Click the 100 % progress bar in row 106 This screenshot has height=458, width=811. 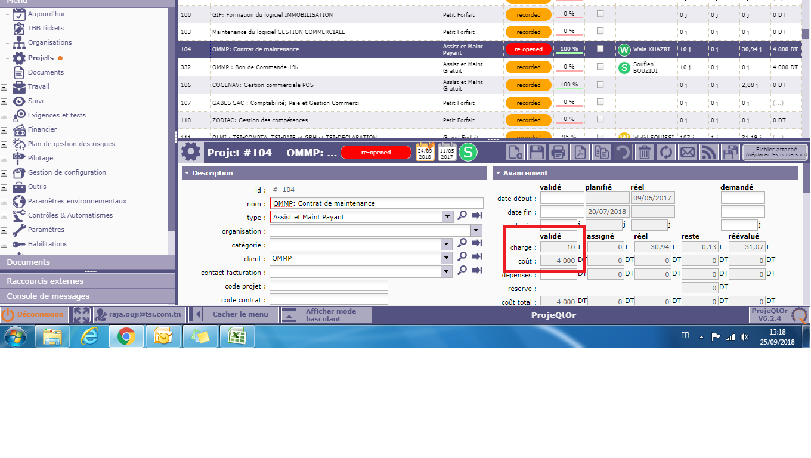(569, 85)
